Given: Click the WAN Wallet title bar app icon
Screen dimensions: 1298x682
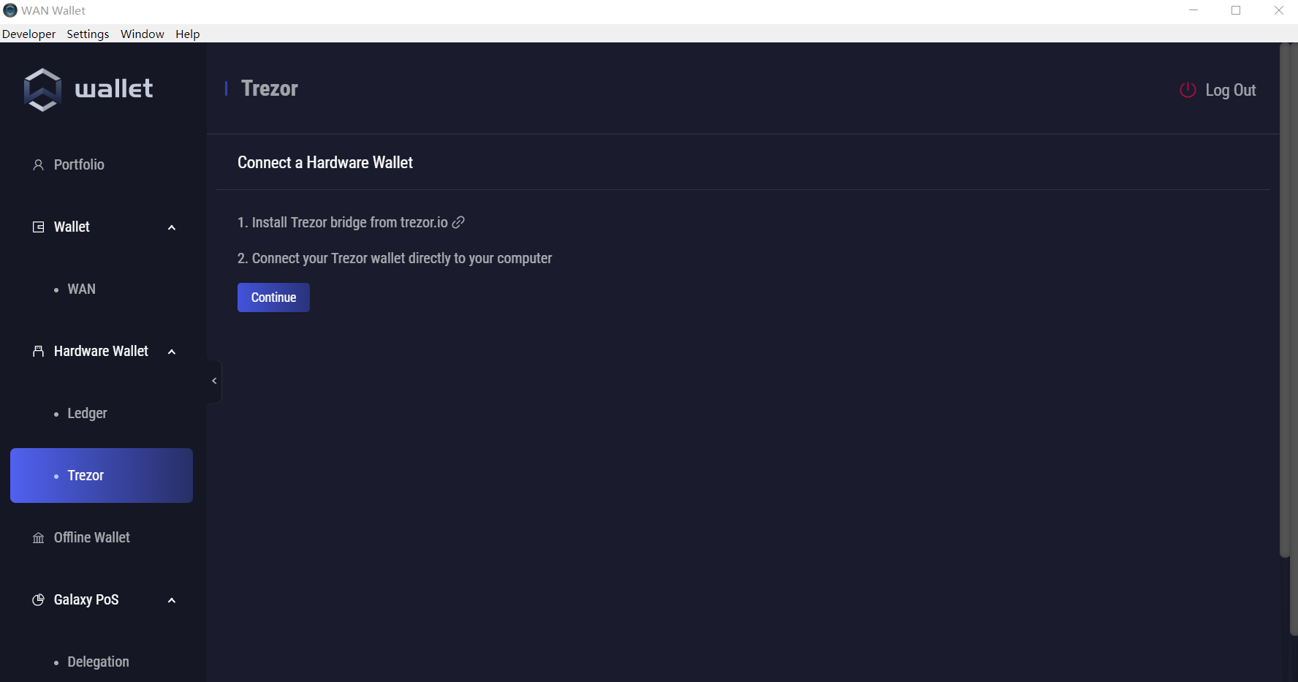Looking at the screenshot, I should 10,10.
